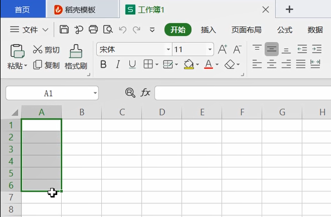This screenshot has width=331, height=217.
Task: Click the formula lookup magnifier icon
Action: [x=130, y=93]
